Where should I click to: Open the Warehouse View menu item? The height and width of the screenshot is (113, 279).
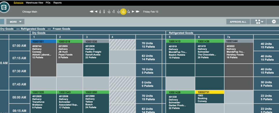click(x=34, y=3)
